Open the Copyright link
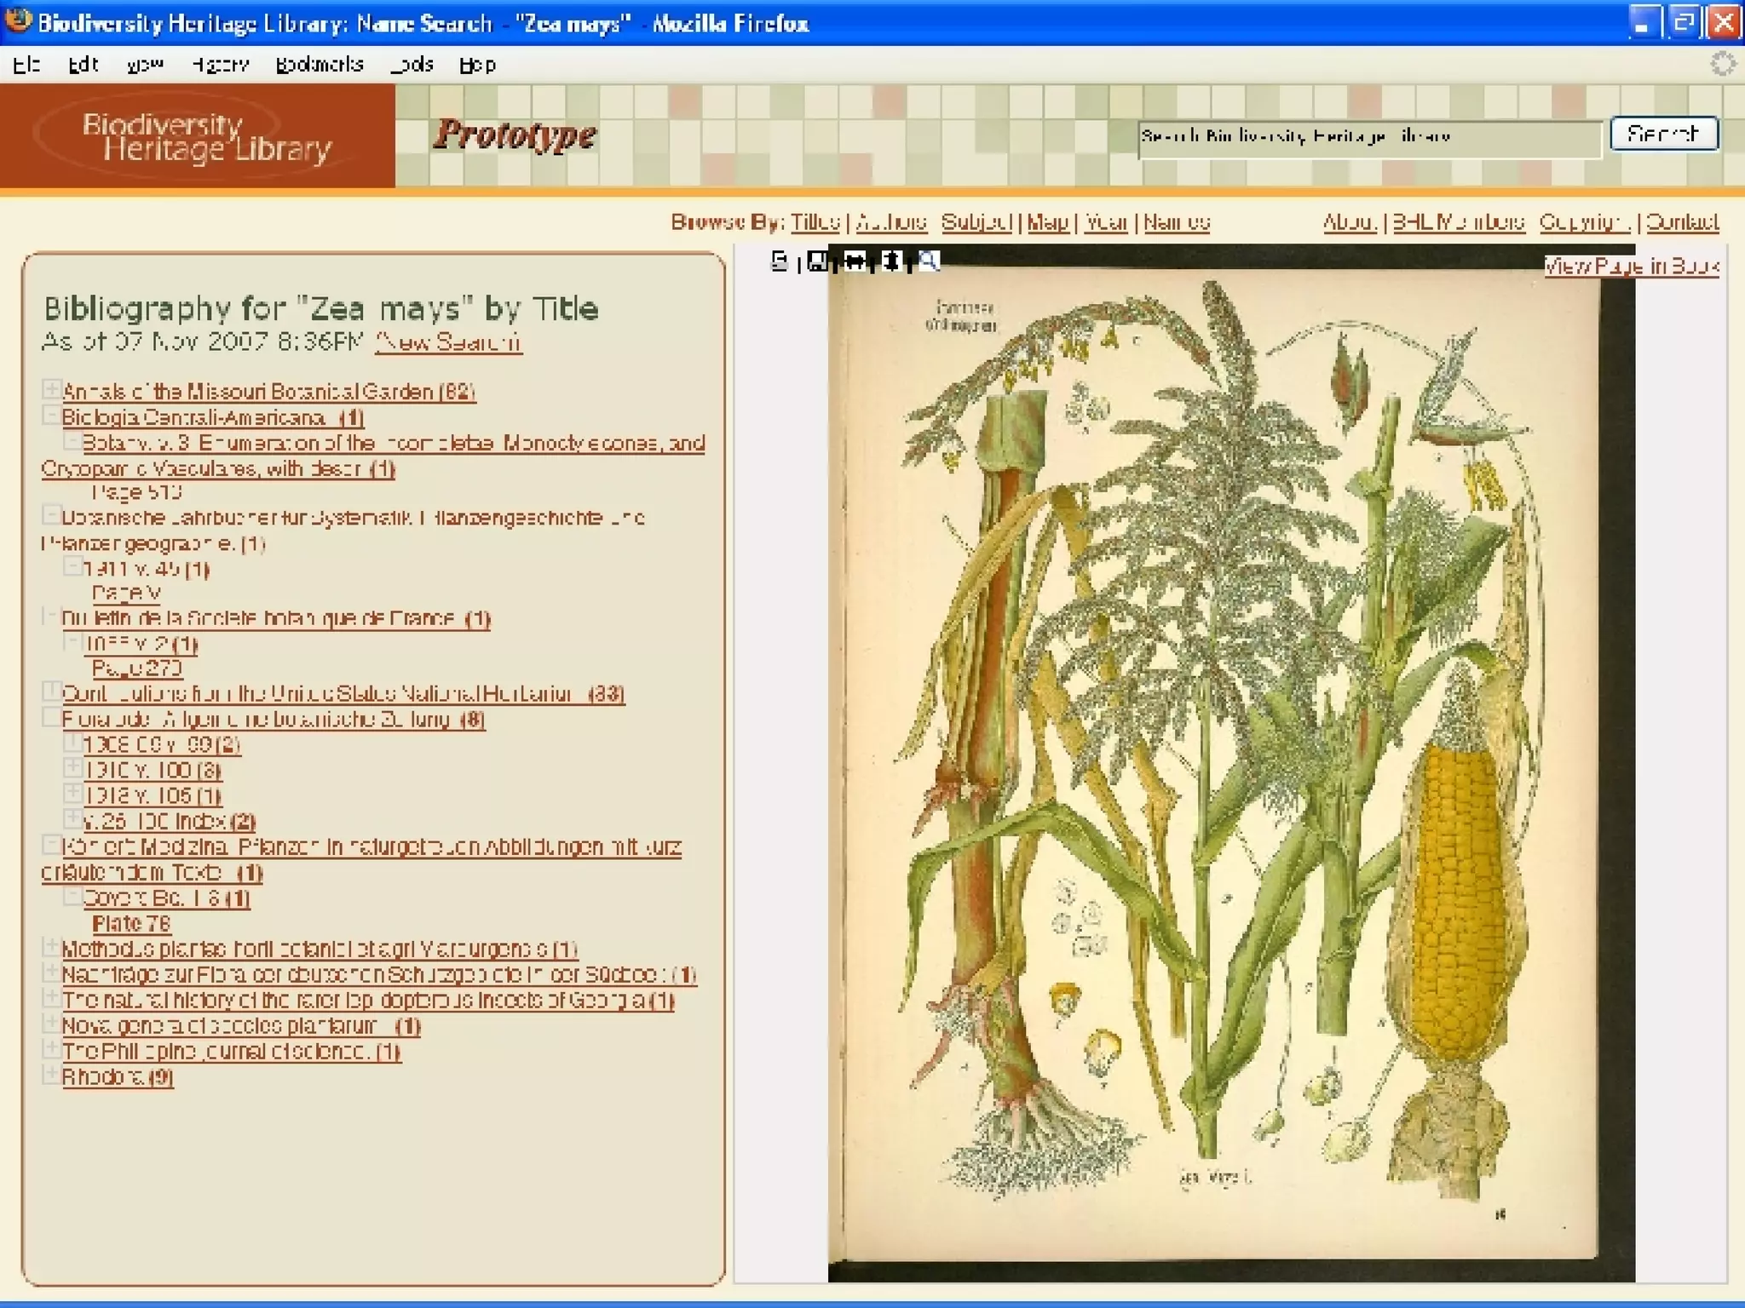This screenshot has height=1308, width=1745. coord(1585,222)
